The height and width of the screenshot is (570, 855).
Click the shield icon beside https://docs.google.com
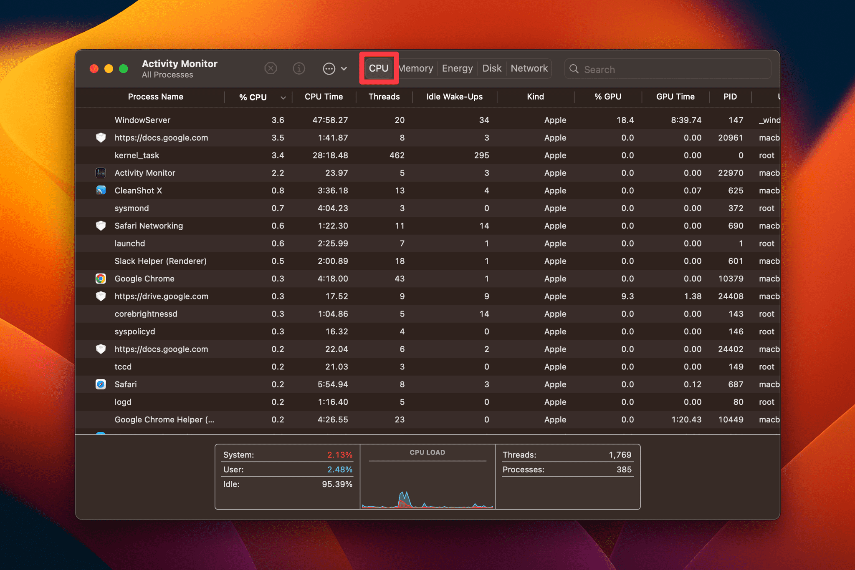pyautogui.click(x=101, y=138)
